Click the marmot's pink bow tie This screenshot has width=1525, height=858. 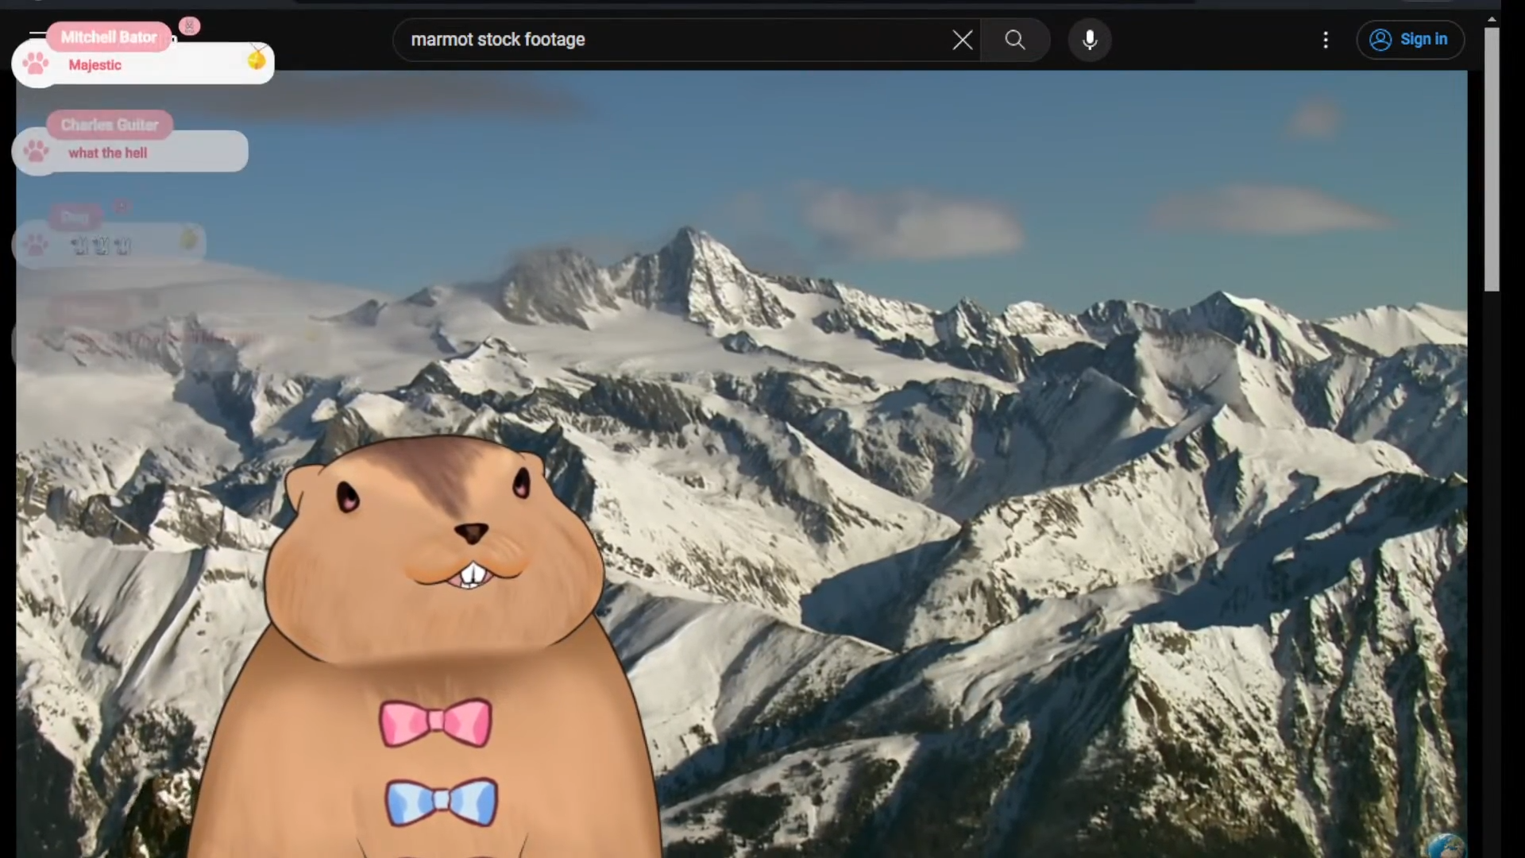[435, 722]
